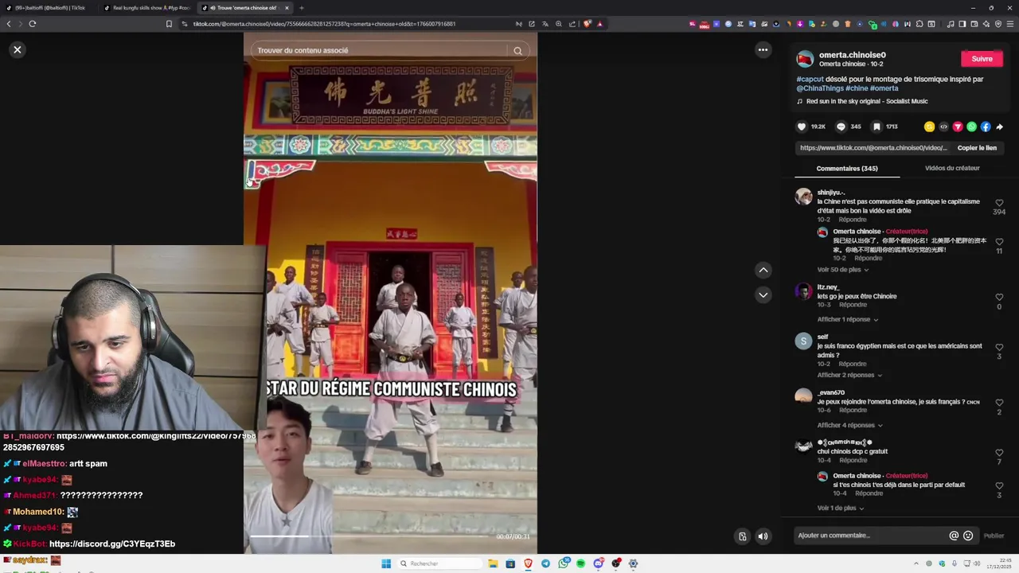Share video to WhatsApp

coord(971,127)
